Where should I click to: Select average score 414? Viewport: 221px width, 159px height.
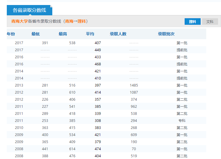click(x=98, y=92)
